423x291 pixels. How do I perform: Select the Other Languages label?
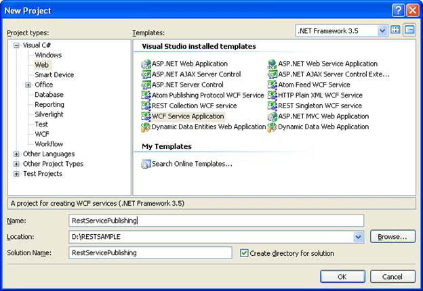coord(49,154)
